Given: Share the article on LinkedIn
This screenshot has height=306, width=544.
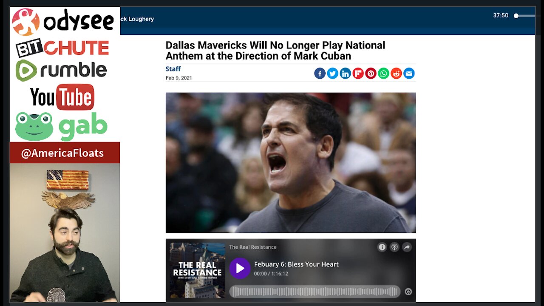Looking at the screenshot, I should [x=346, y=74].
